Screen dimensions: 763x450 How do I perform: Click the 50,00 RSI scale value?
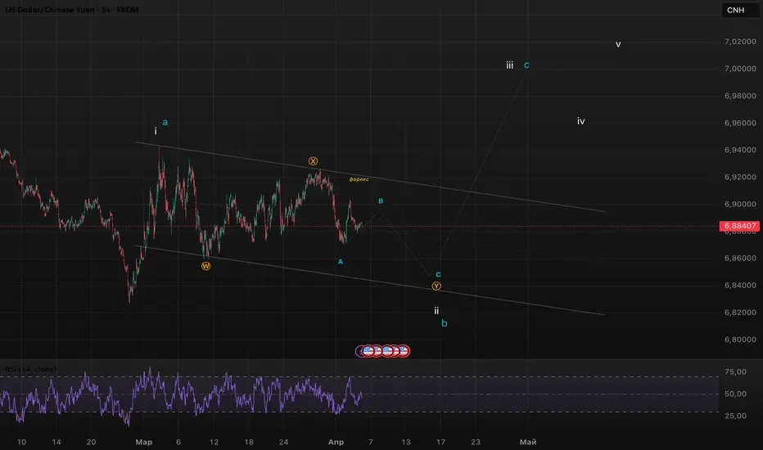coord(735,394)
